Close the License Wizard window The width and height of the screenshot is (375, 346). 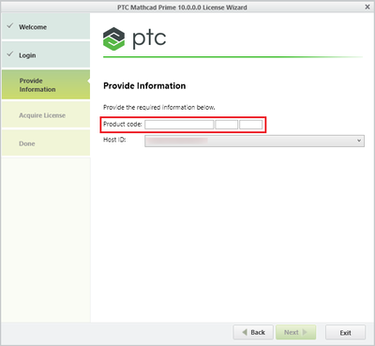click(x=367, y=7)
